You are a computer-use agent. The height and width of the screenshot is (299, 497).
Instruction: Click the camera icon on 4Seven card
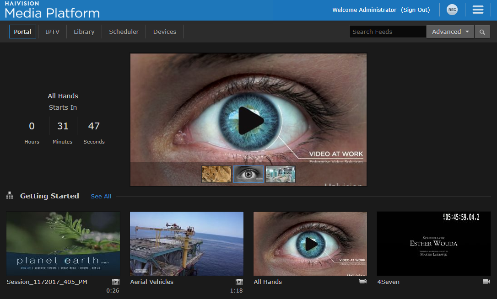[486, 282]
